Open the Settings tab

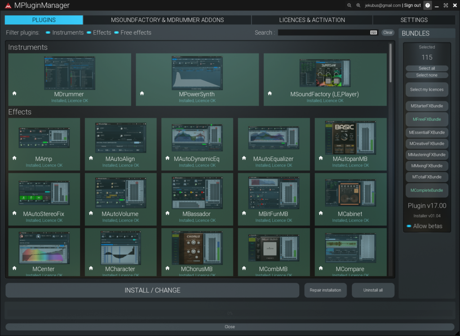(x=414, y=20)
